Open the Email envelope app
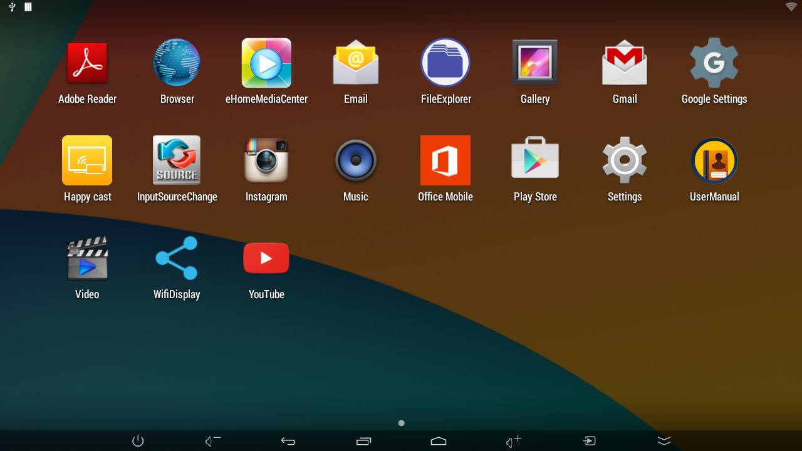 [x=355, y=63]
